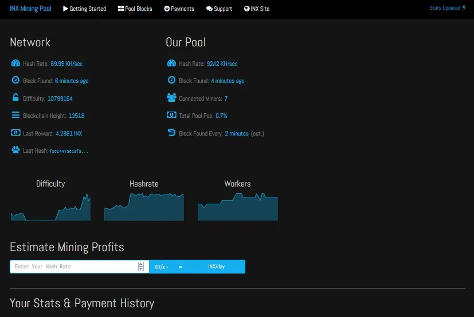This screenshot has height=317, width=474.
Task: Click the money icon beside Last Reward
Action: coord(15,133)
